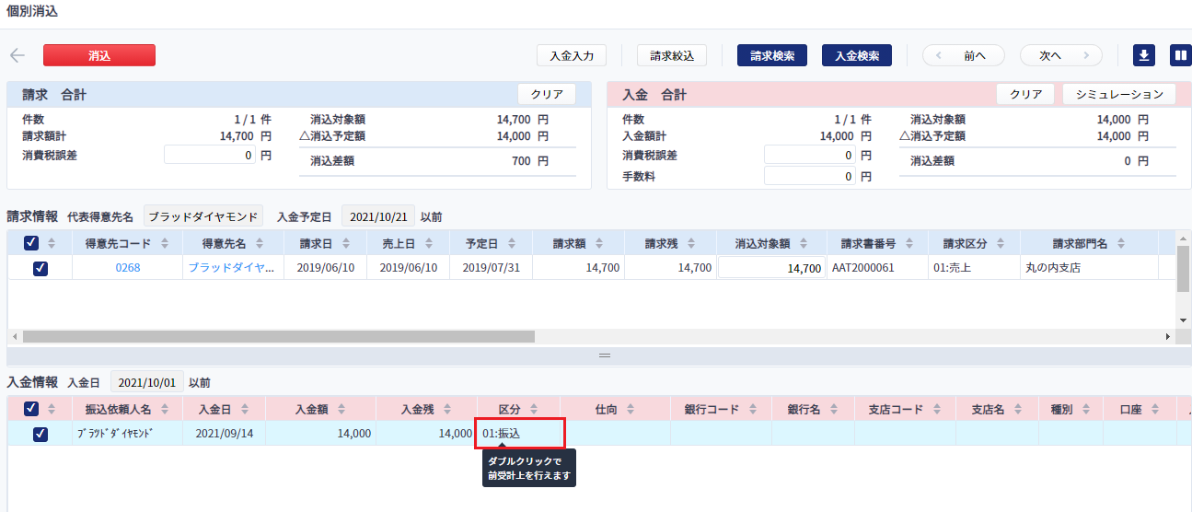
Task: Sort by 入金残 column arrows
Action: pyautogui.click(x=448, y=409)
